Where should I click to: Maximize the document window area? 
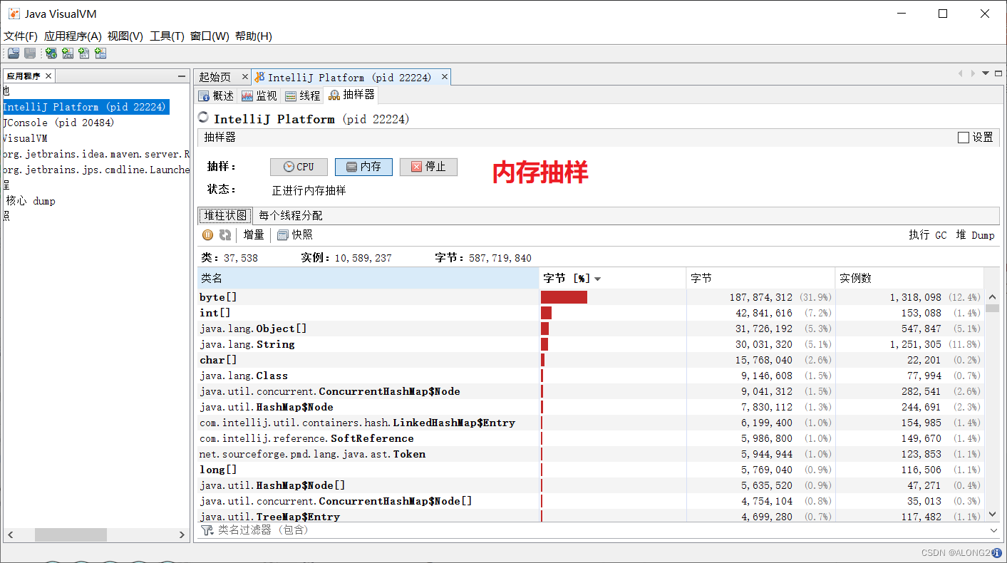[x=999, y=73]
